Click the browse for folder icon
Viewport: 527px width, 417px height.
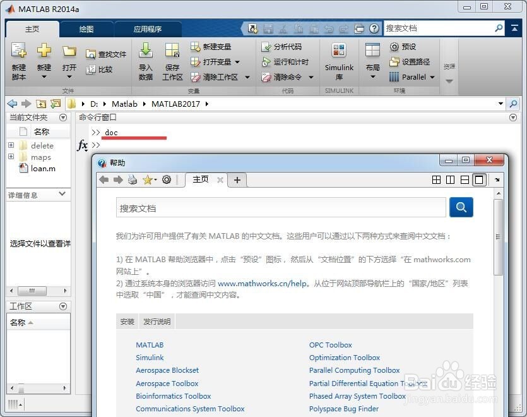click(x=55, y=104)
